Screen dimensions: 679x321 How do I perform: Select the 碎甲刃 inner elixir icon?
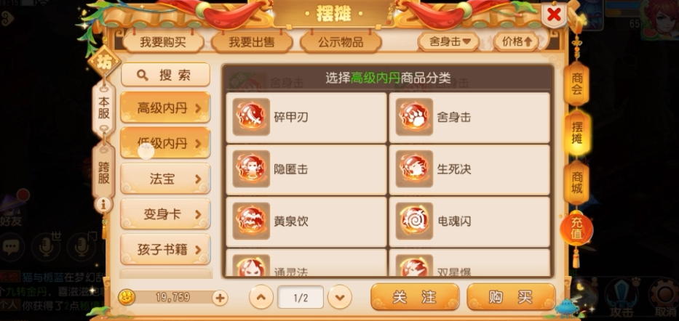click(x=251, y=117)
